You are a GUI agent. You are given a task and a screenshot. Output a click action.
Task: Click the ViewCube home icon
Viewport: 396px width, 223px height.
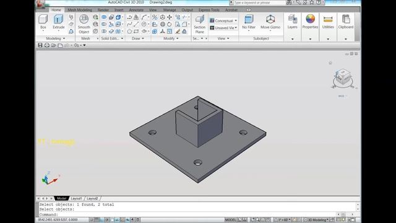pyautogui.click(x=330, y=63)
